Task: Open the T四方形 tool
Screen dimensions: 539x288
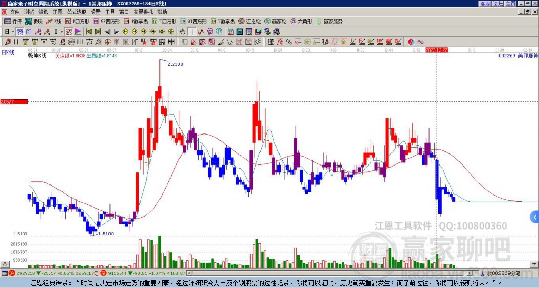Action: (x=164, y=21)
